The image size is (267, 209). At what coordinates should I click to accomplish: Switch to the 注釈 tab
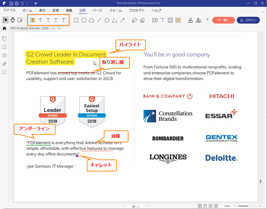pyautogui.click(x=82, y=10)
